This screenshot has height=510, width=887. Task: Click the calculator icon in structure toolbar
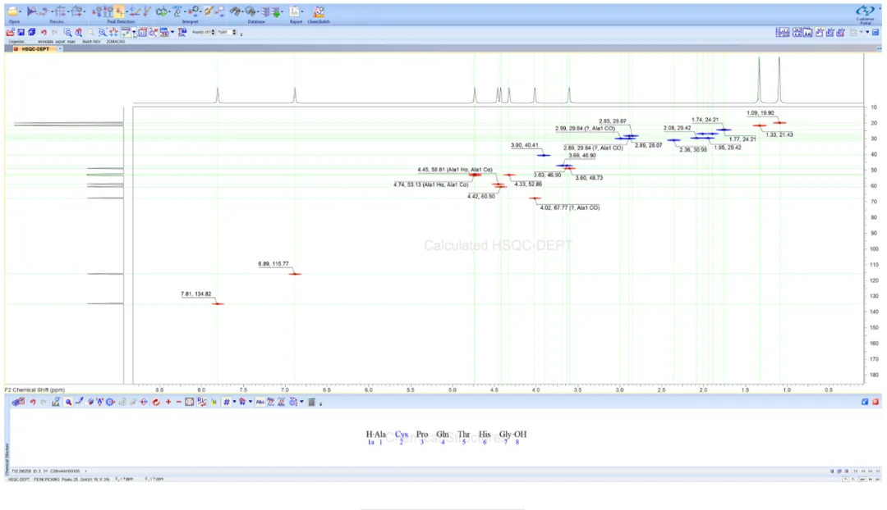coord(311,402)
